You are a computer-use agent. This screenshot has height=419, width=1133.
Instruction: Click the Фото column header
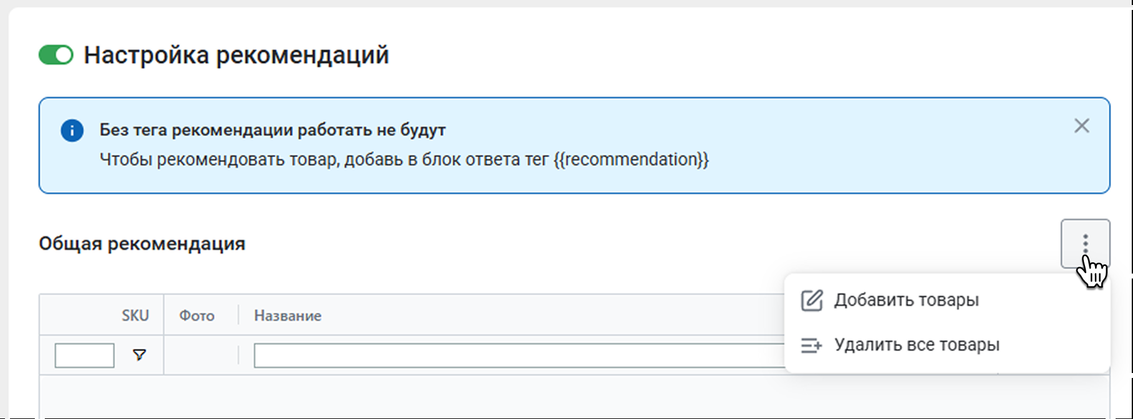point(197,316)
